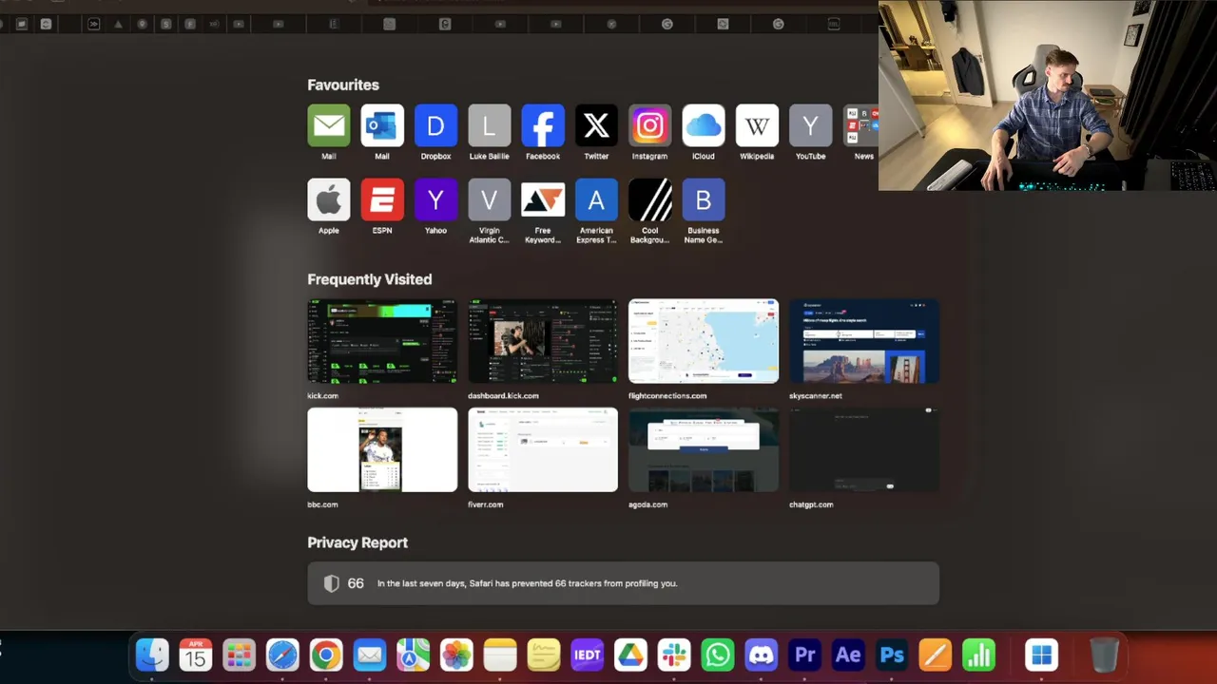Open the Free Keyword favourite
This screenshot has width=1217, height=684.
pos(543,199)
